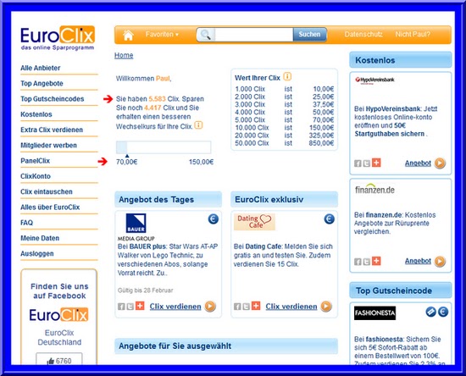This screenshot has width=466, height=376.
Task: Click the EuroClix logo at top left
Action: [x=58, y=38]
